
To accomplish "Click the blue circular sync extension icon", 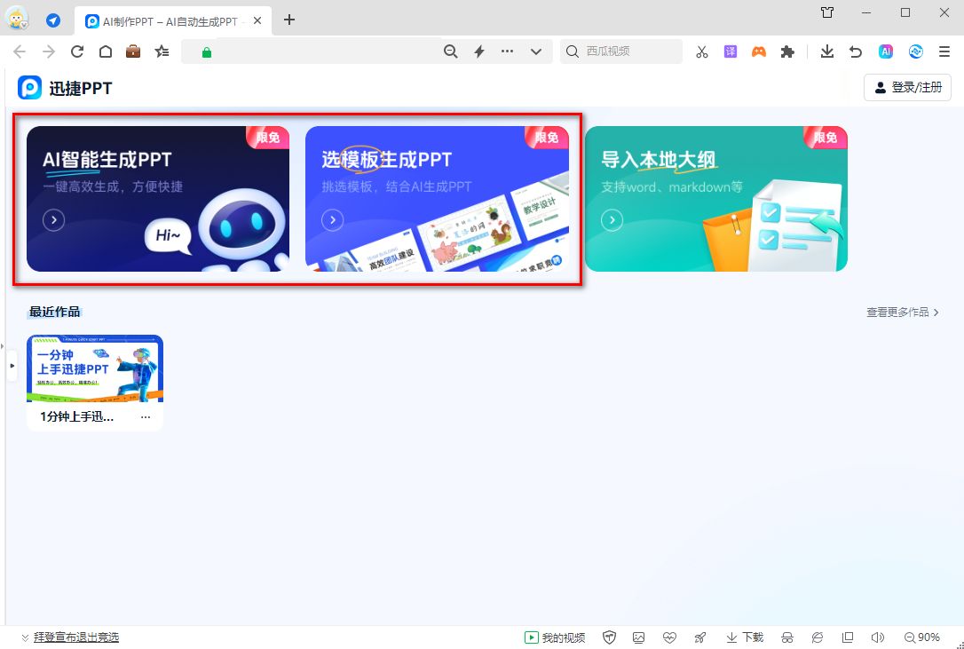I will coord(916,51).
